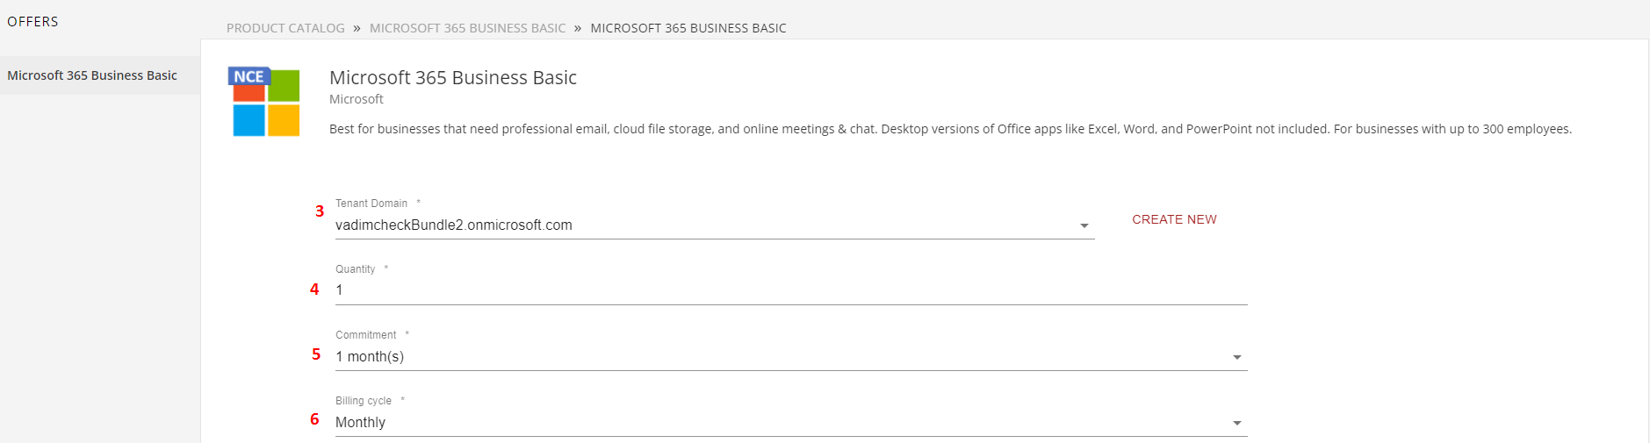Click the Monthly billing cycle value
Image resolution: width=1650 pixels, height=443 pixels.
tap(360, 423)
